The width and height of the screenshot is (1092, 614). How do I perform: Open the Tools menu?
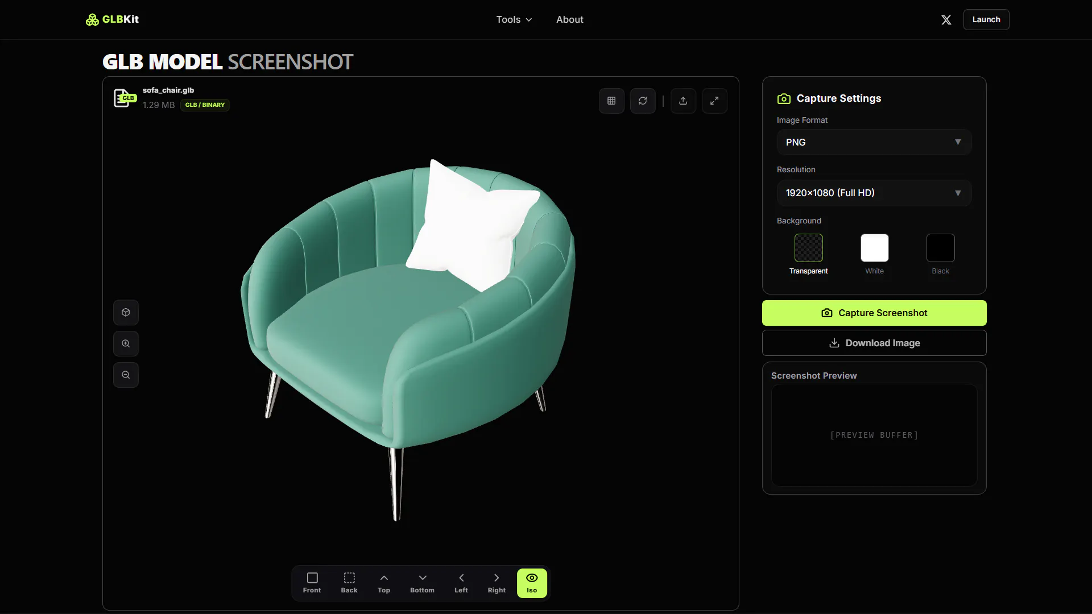coord(514,20)
